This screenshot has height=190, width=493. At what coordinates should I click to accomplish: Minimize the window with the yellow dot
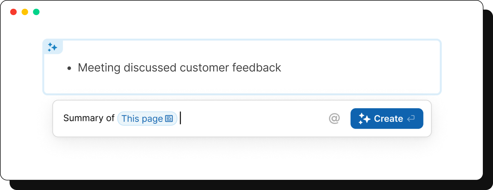(x=25, y=12)
